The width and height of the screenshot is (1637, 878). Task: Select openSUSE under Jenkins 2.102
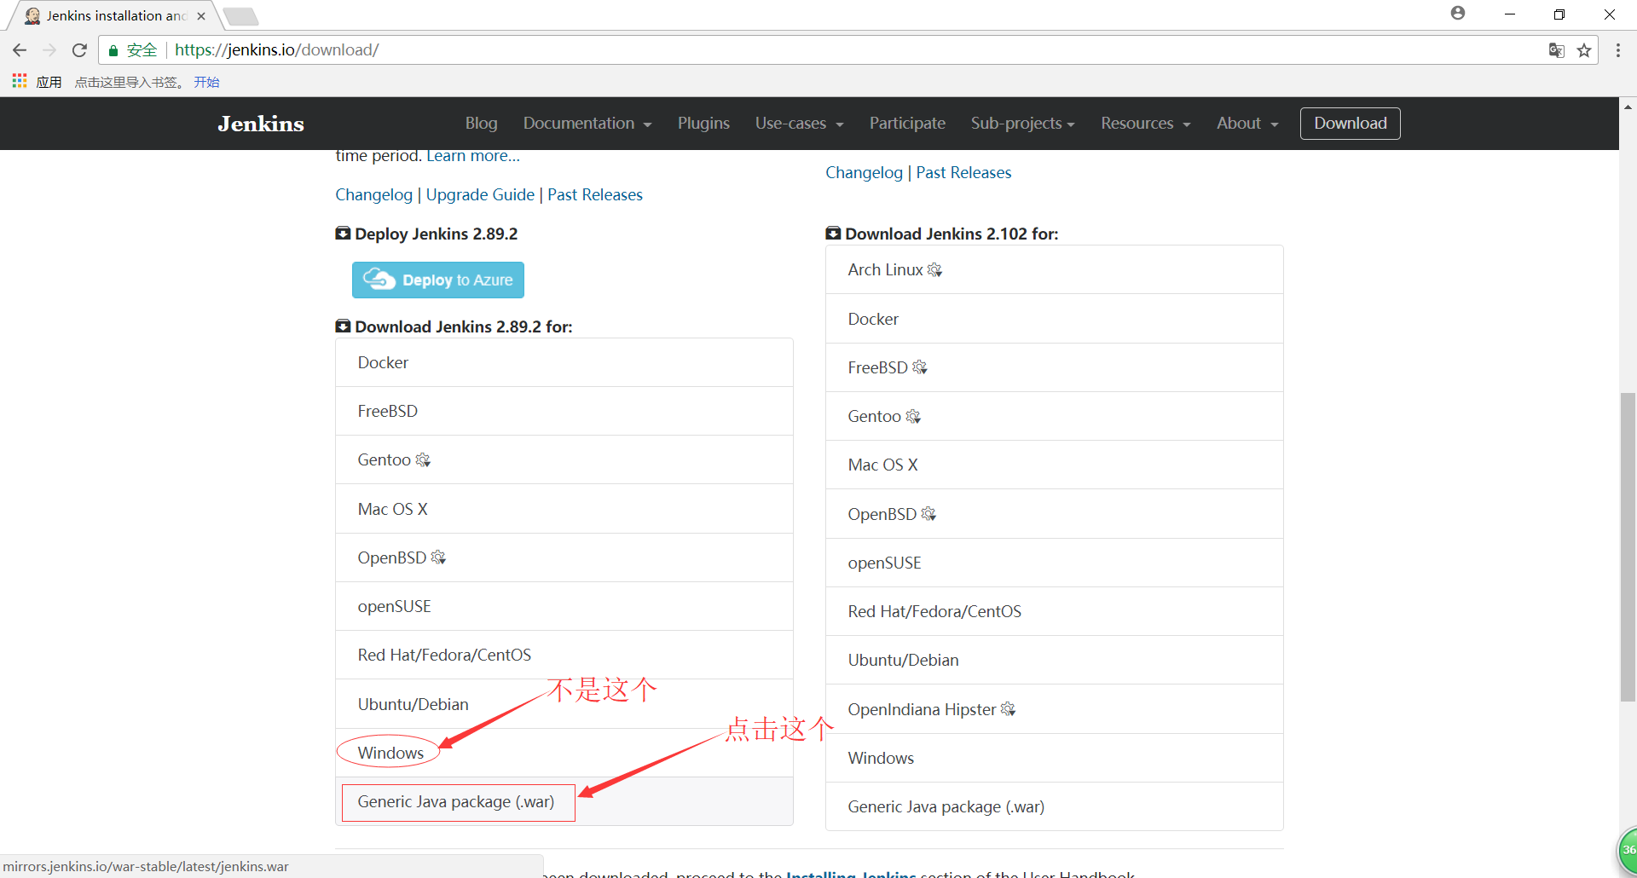coord(1055,563)
